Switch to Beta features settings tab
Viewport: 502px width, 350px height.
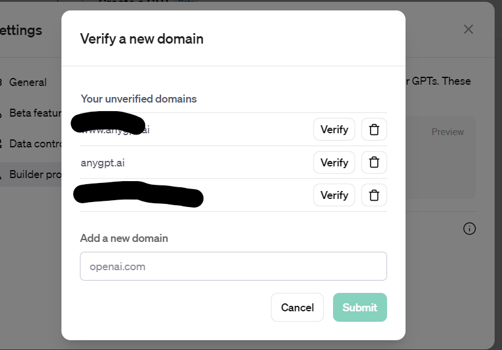(35, 113)
